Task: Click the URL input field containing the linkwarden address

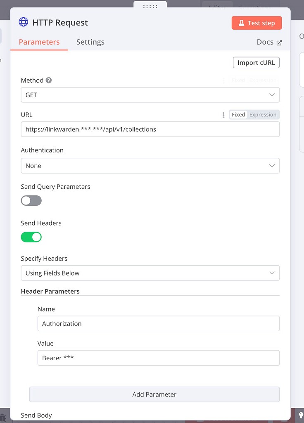Action: point(150,129)
